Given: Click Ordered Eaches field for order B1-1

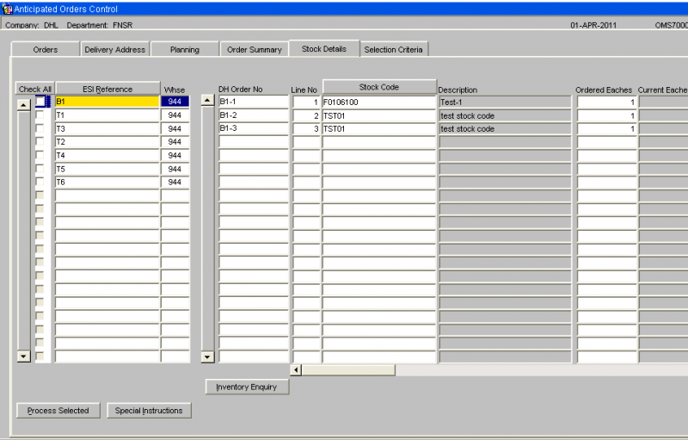Looking at the screenshot, I should coord(607,102).
